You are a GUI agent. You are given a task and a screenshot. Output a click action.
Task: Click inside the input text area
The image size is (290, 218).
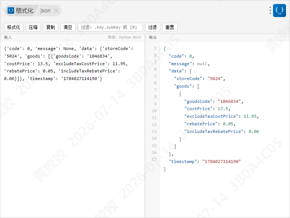72,129
